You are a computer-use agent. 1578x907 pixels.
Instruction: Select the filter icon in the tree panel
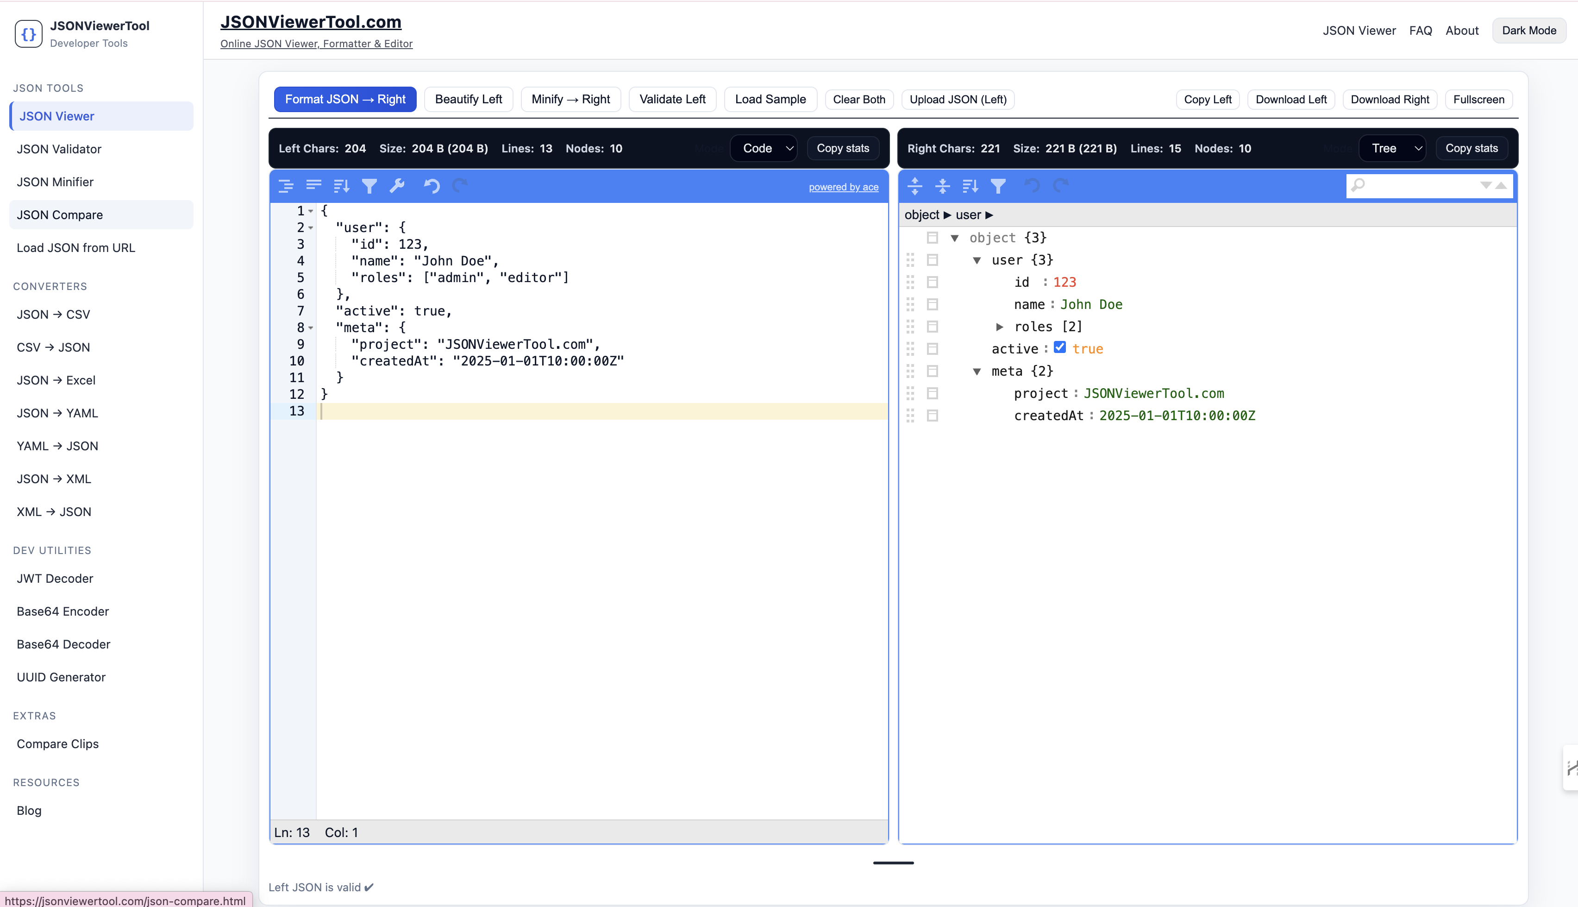point(998,186)
